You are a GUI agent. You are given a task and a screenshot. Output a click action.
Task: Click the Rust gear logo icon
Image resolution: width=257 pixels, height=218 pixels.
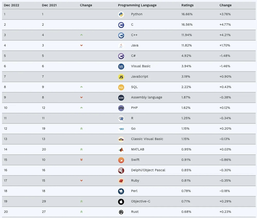click(121, 212)
